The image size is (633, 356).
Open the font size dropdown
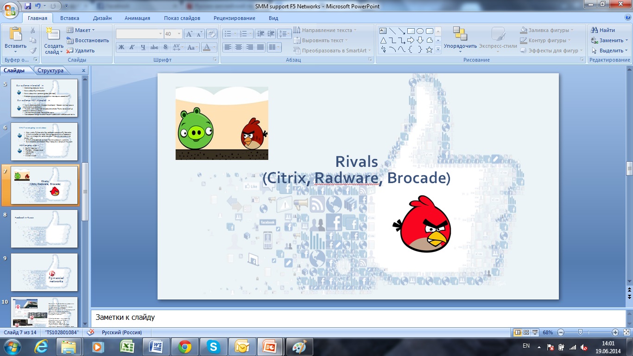(179, 34)
